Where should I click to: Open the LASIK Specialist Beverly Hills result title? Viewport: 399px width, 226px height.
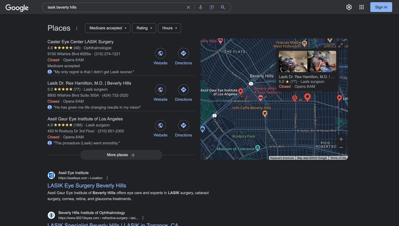(113, 224)
